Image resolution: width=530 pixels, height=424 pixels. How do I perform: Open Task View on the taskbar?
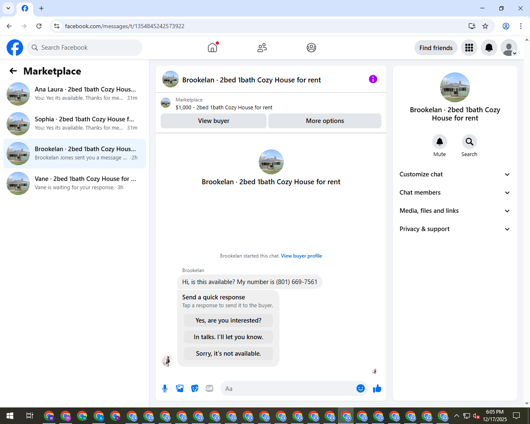point(30,416)
